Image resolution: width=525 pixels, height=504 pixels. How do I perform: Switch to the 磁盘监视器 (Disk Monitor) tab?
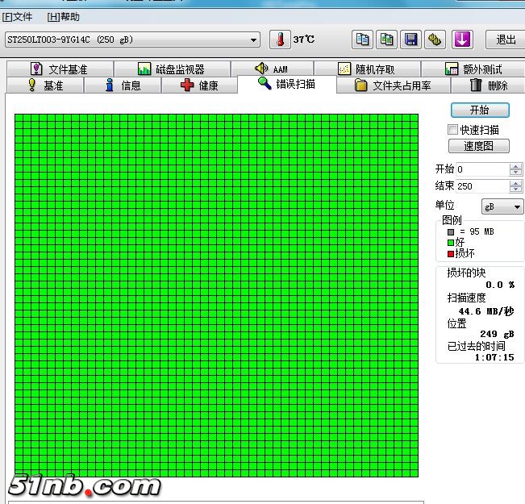(x=171, y=69)
